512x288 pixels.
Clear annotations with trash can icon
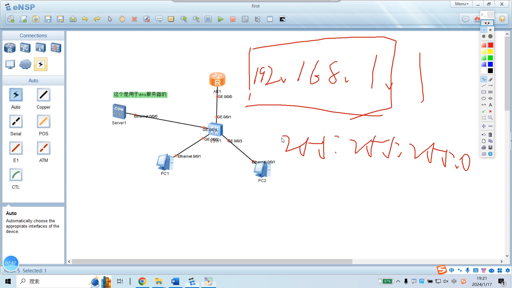pyautogui.click(x=490, y=135)
